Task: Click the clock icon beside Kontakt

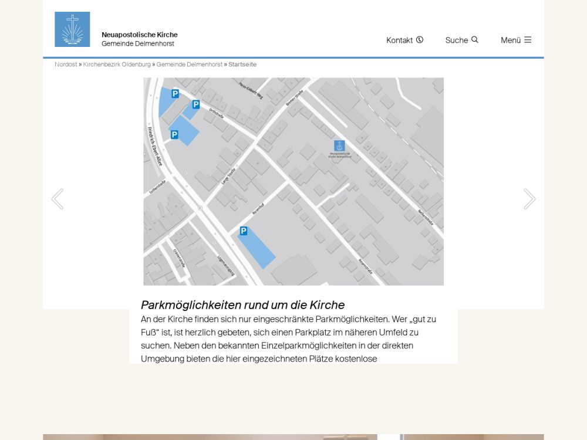Action: tap(420, 40)
